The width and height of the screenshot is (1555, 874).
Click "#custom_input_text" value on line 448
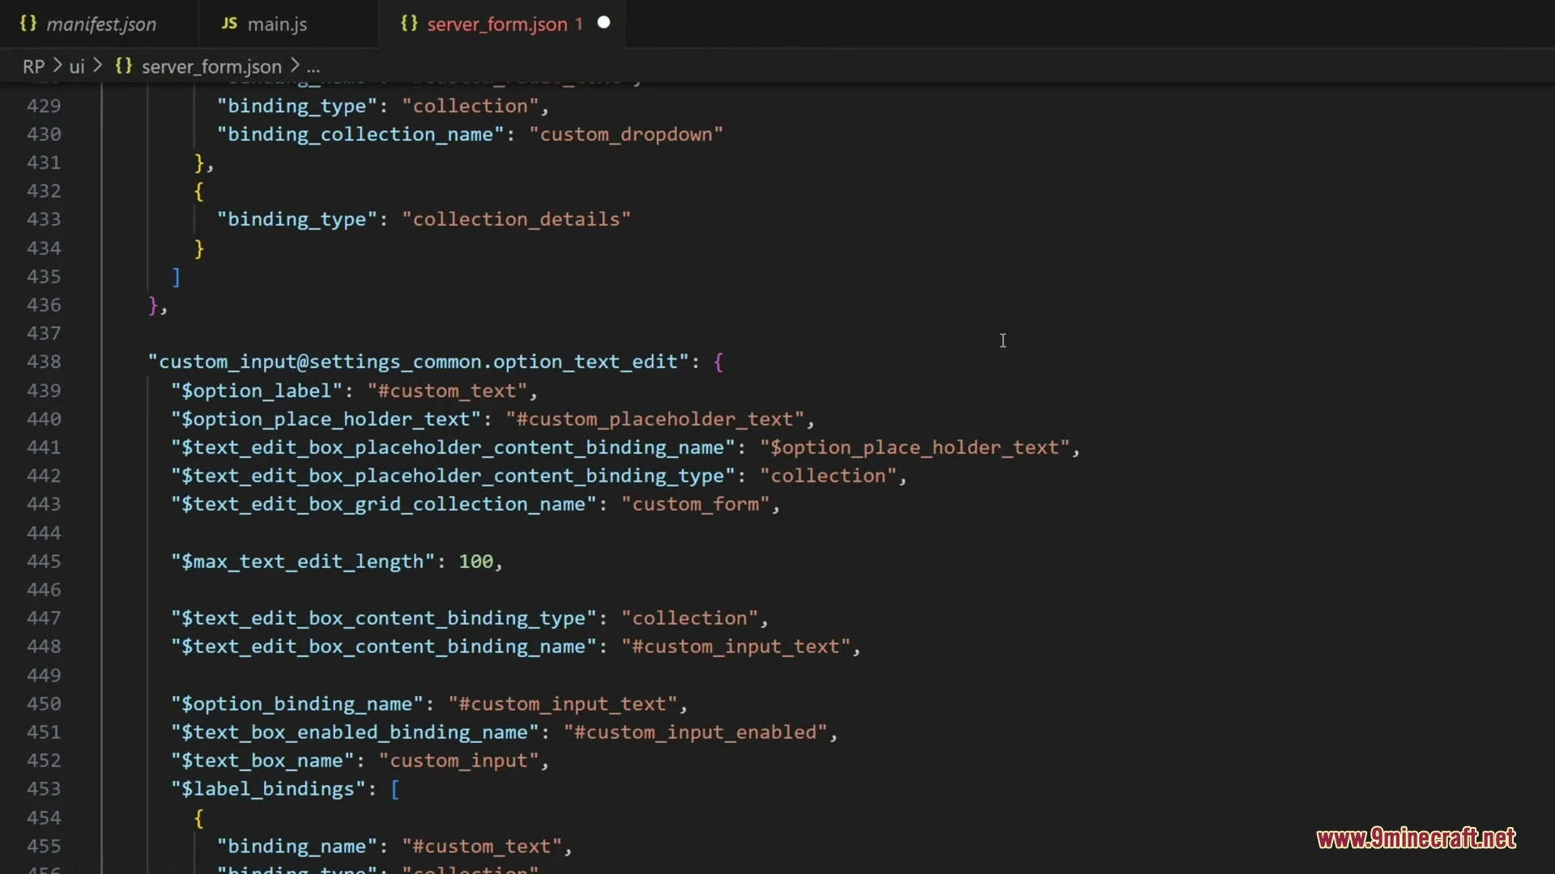(x=736, y=647)
